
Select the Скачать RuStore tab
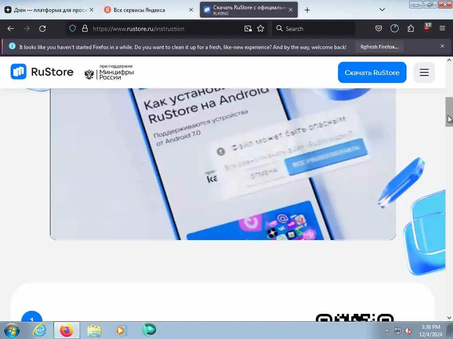[249, 10]
